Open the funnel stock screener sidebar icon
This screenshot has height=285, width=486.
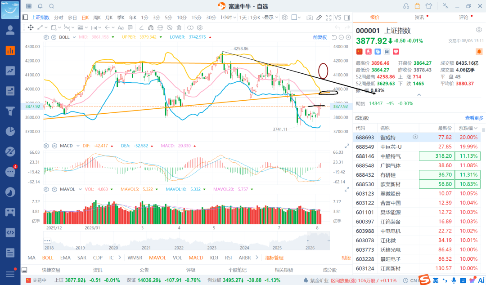10,111
